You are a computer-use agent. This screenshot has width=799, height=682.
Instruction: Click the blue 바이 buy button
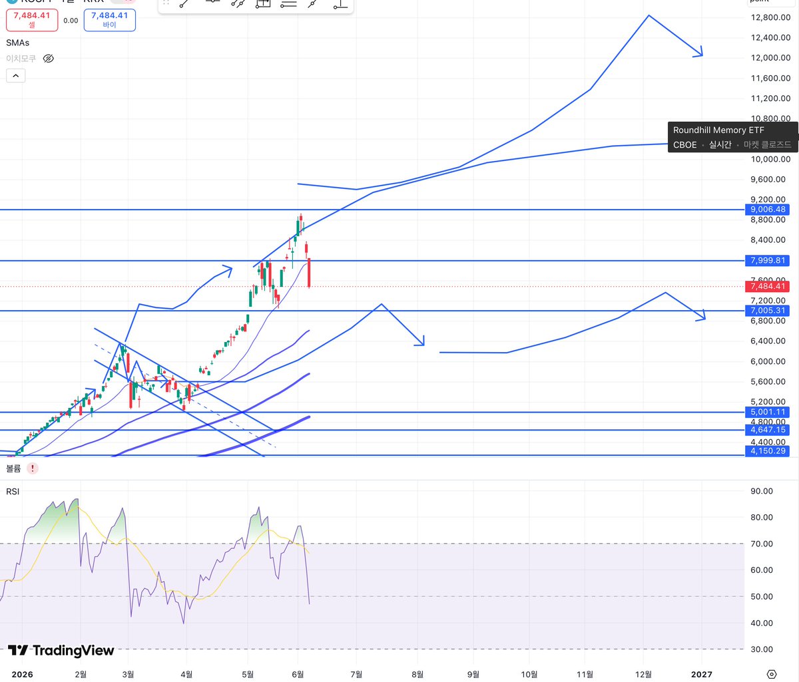click(x=110, y=20)
